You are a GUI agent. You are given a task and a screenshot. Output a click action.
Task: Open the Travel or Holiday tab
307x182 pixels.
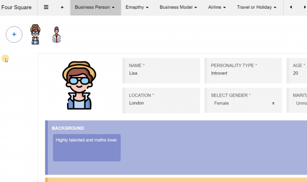[x=256, y=7]
